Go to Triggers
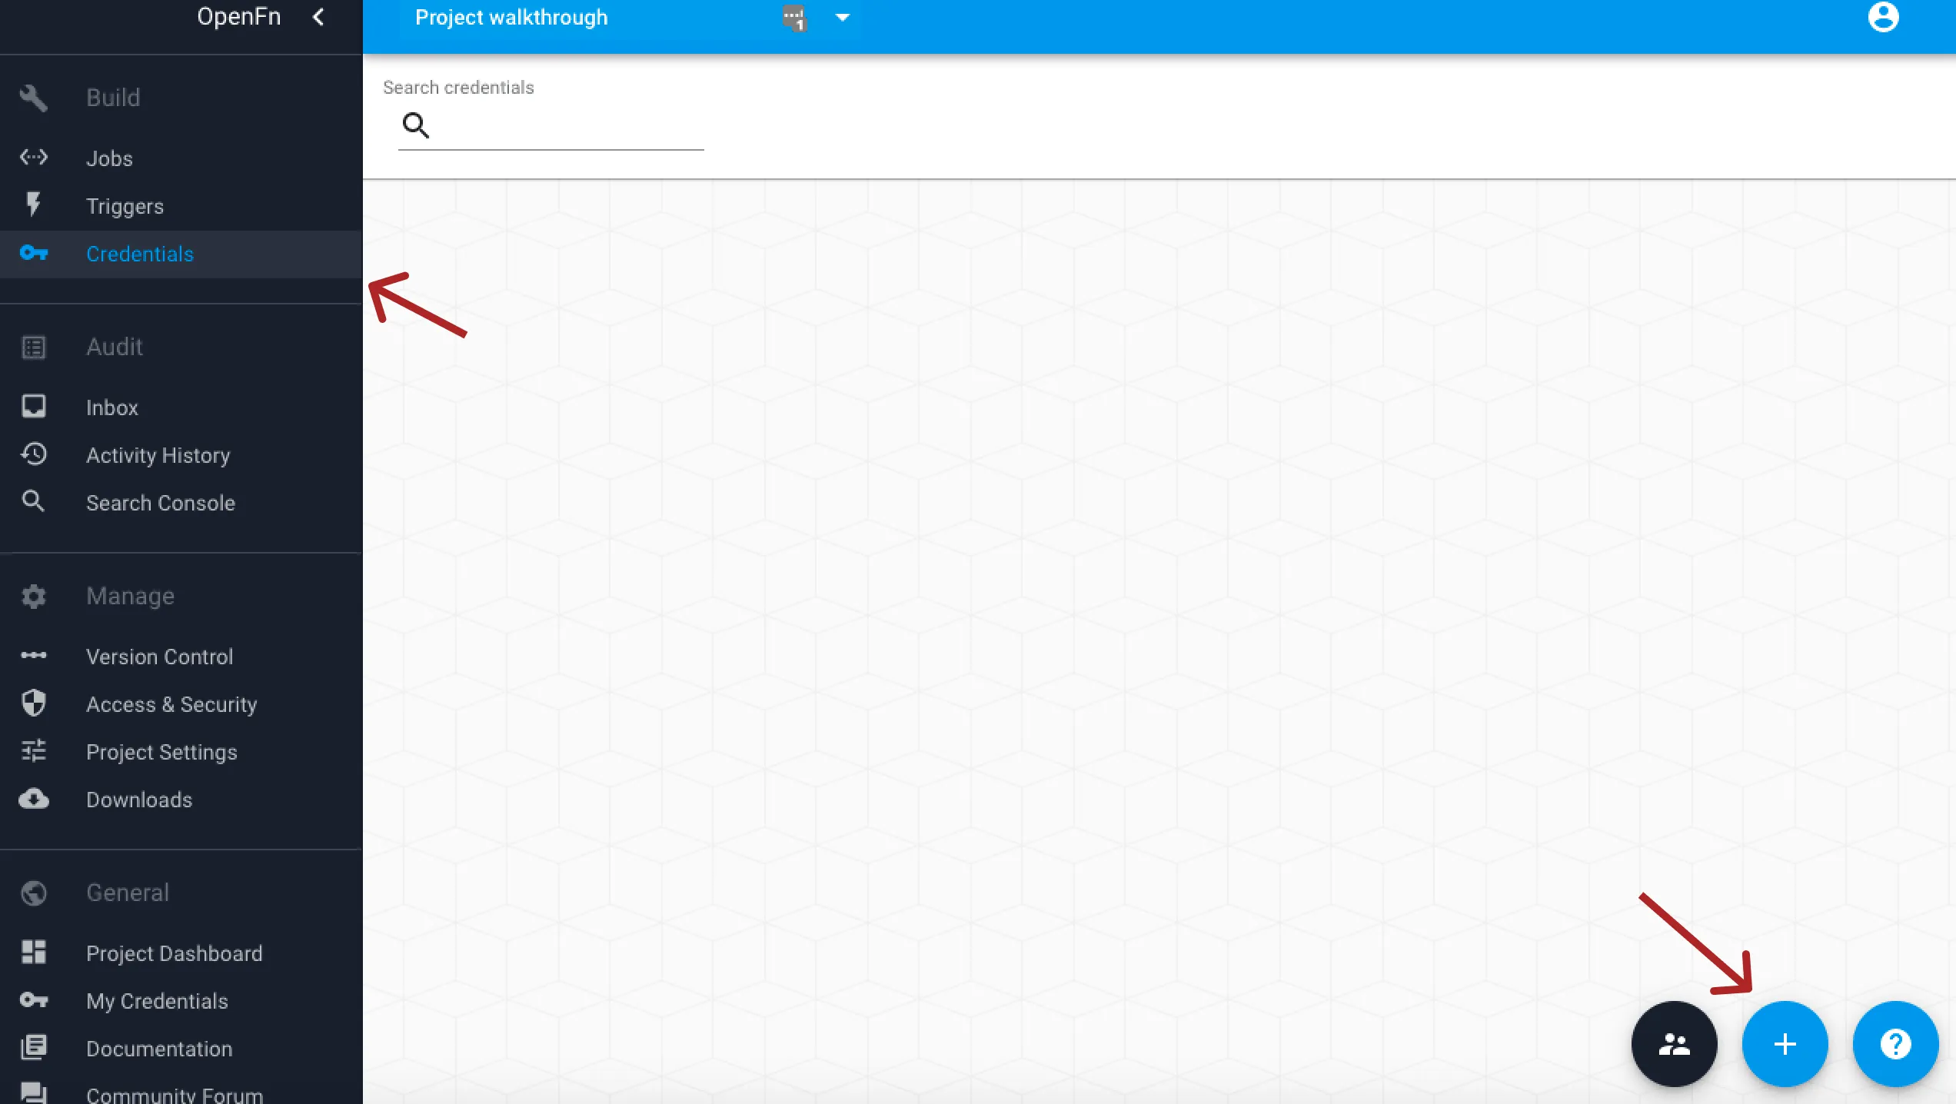This screenshot has width=1956, height=1104. [181, 206]
